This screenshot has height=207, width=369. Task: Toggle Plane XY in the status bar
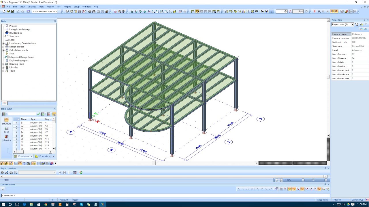coord(64,200)
